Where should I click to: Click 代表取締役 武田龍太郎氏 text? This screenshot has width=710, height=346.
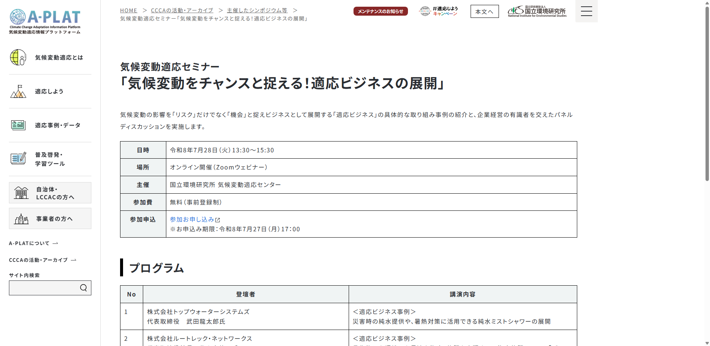point(186,321)
